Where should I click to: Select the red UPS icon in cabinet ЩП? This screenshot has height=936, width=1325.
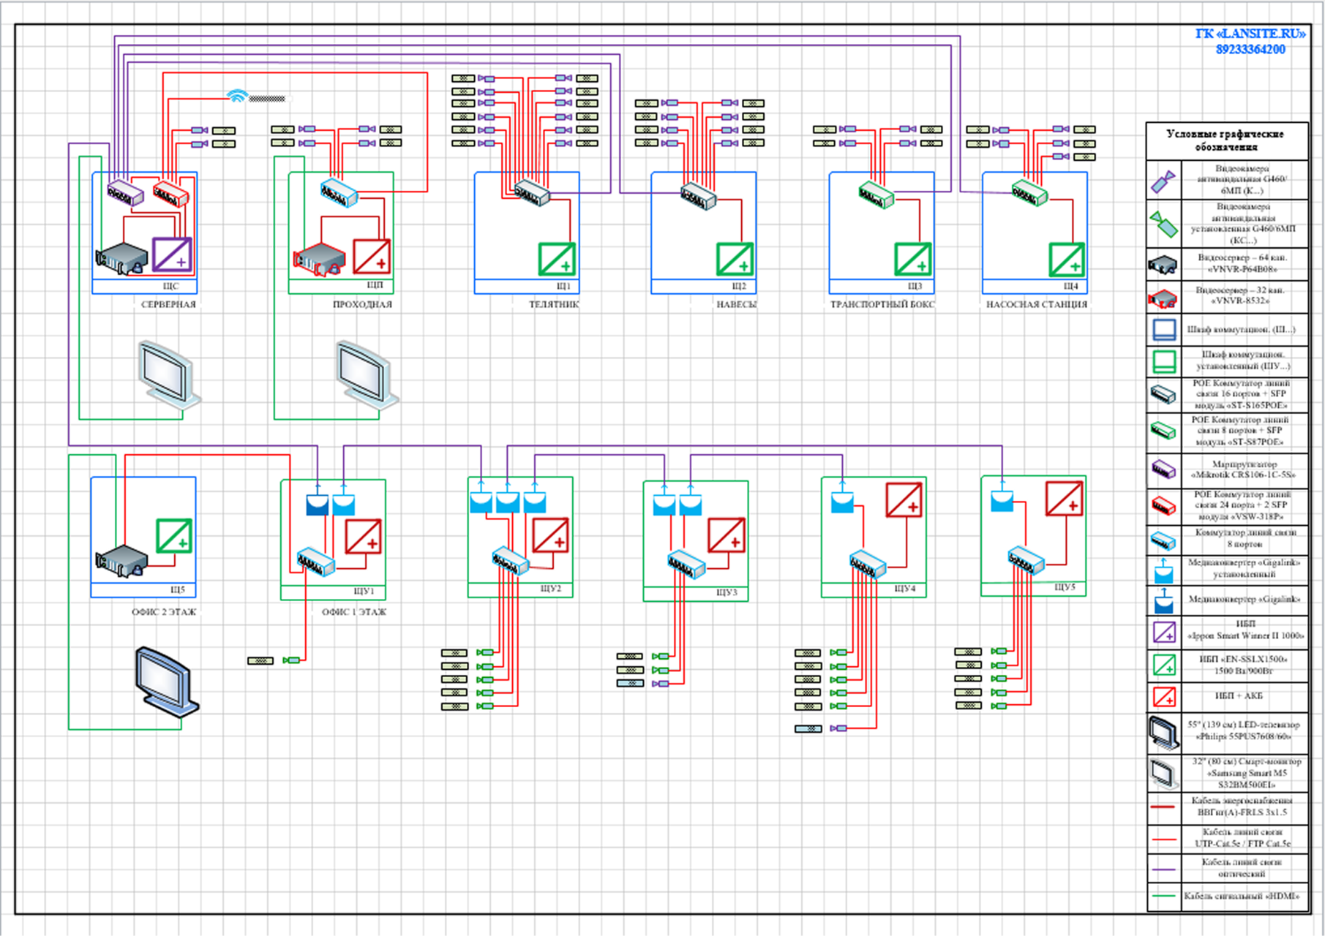pyautogui.click(x=372, y=257)
